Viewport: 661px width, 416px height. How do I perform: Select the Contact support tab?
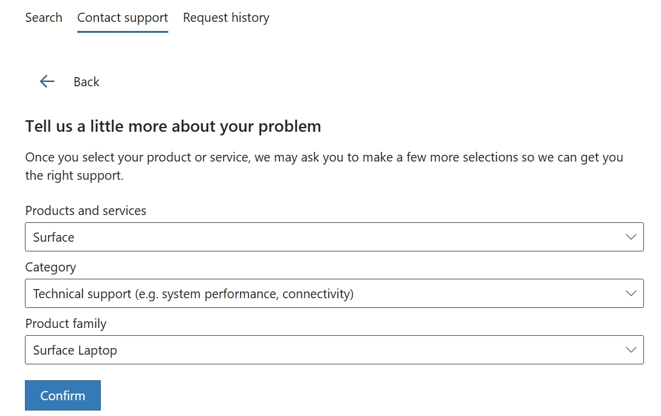click(x=123, y=18)
